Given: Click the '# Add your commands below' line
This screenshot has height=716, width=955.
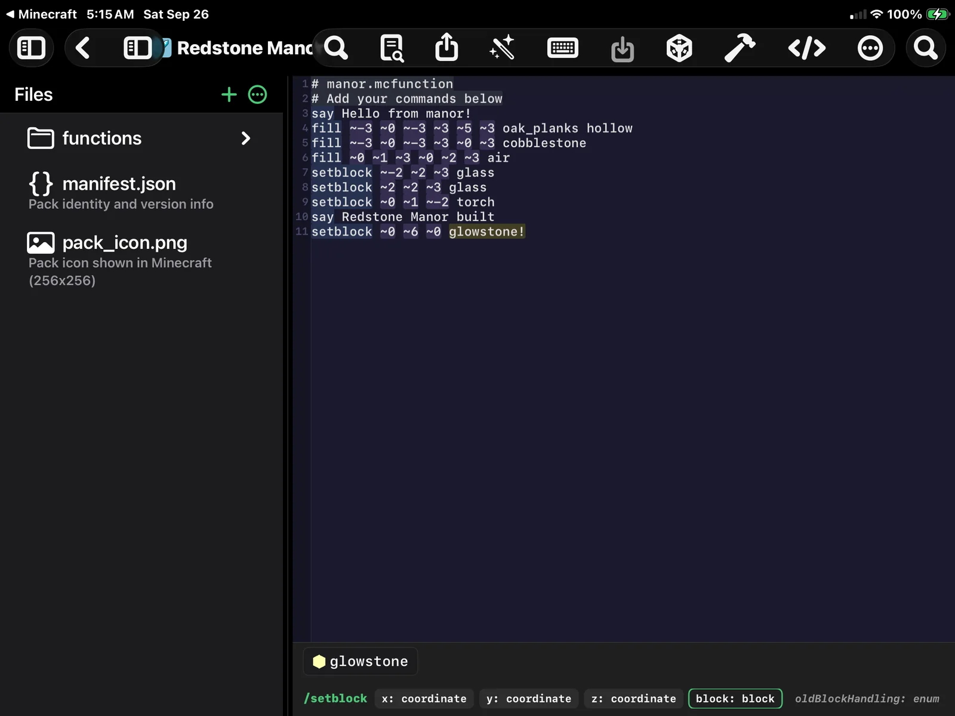Looking at the screenshot, I should pos(406,99).
